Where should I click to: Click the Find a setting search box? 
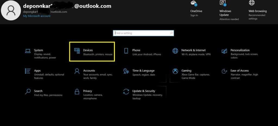(x=143, y=33)
